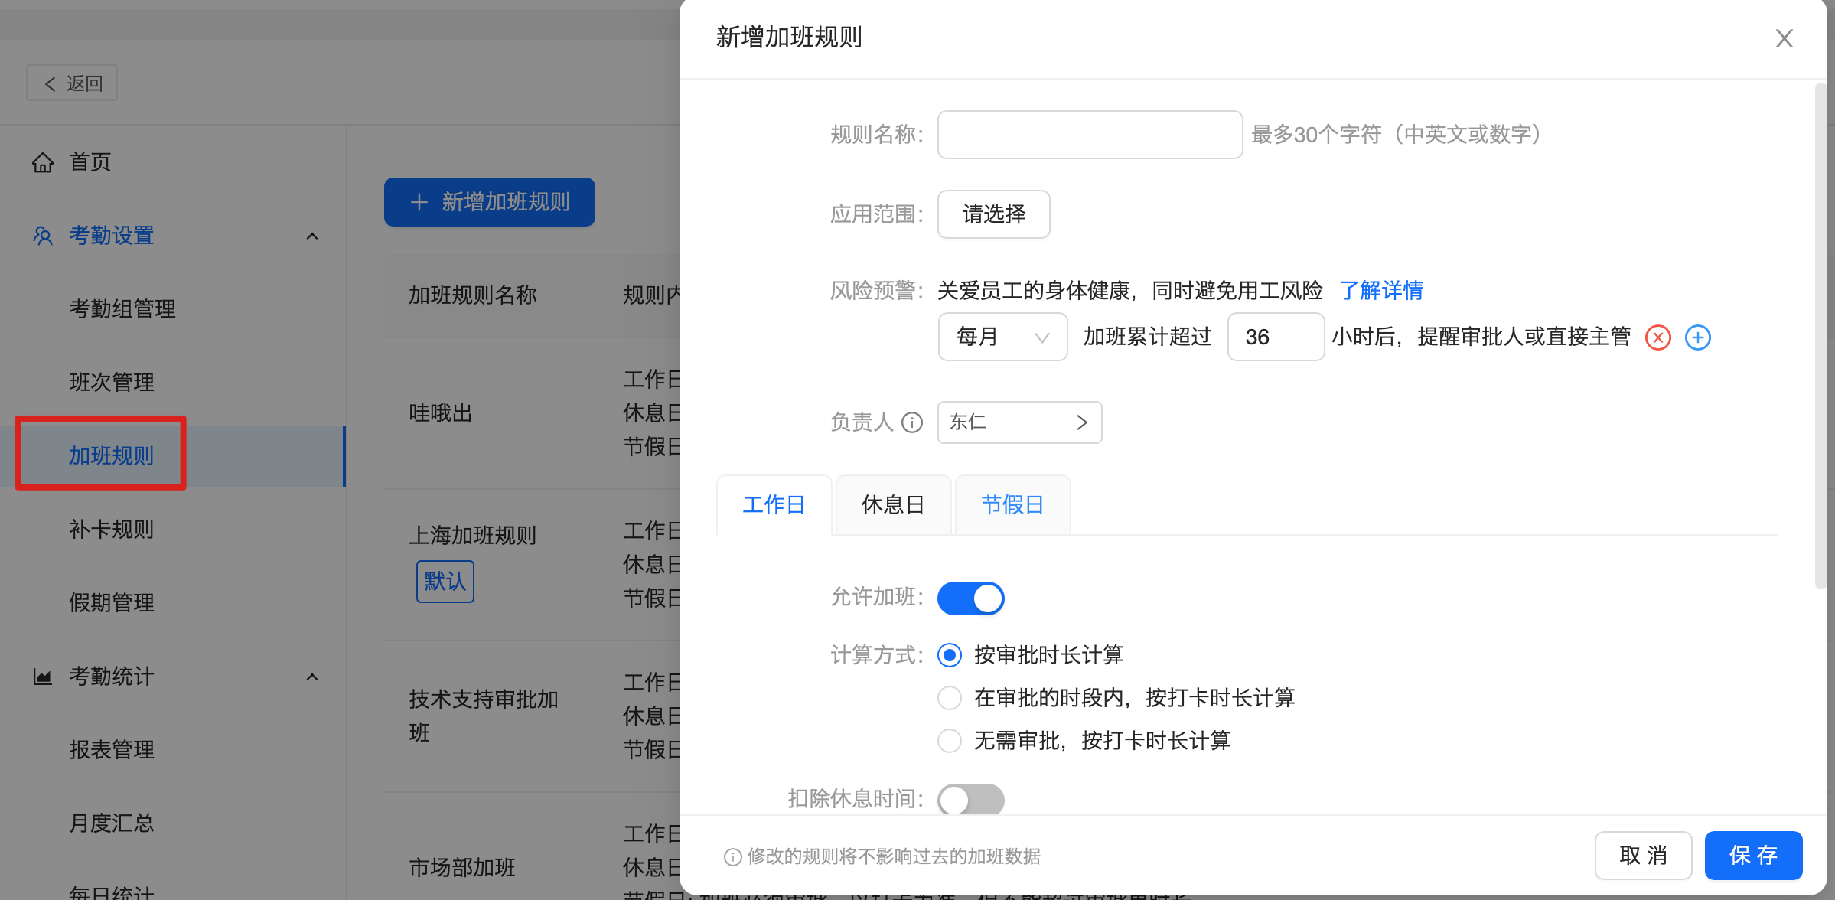Open 补卡规则 in the sidebar
The height and width of the screenshot is (900, 1835).
point(112,530)
